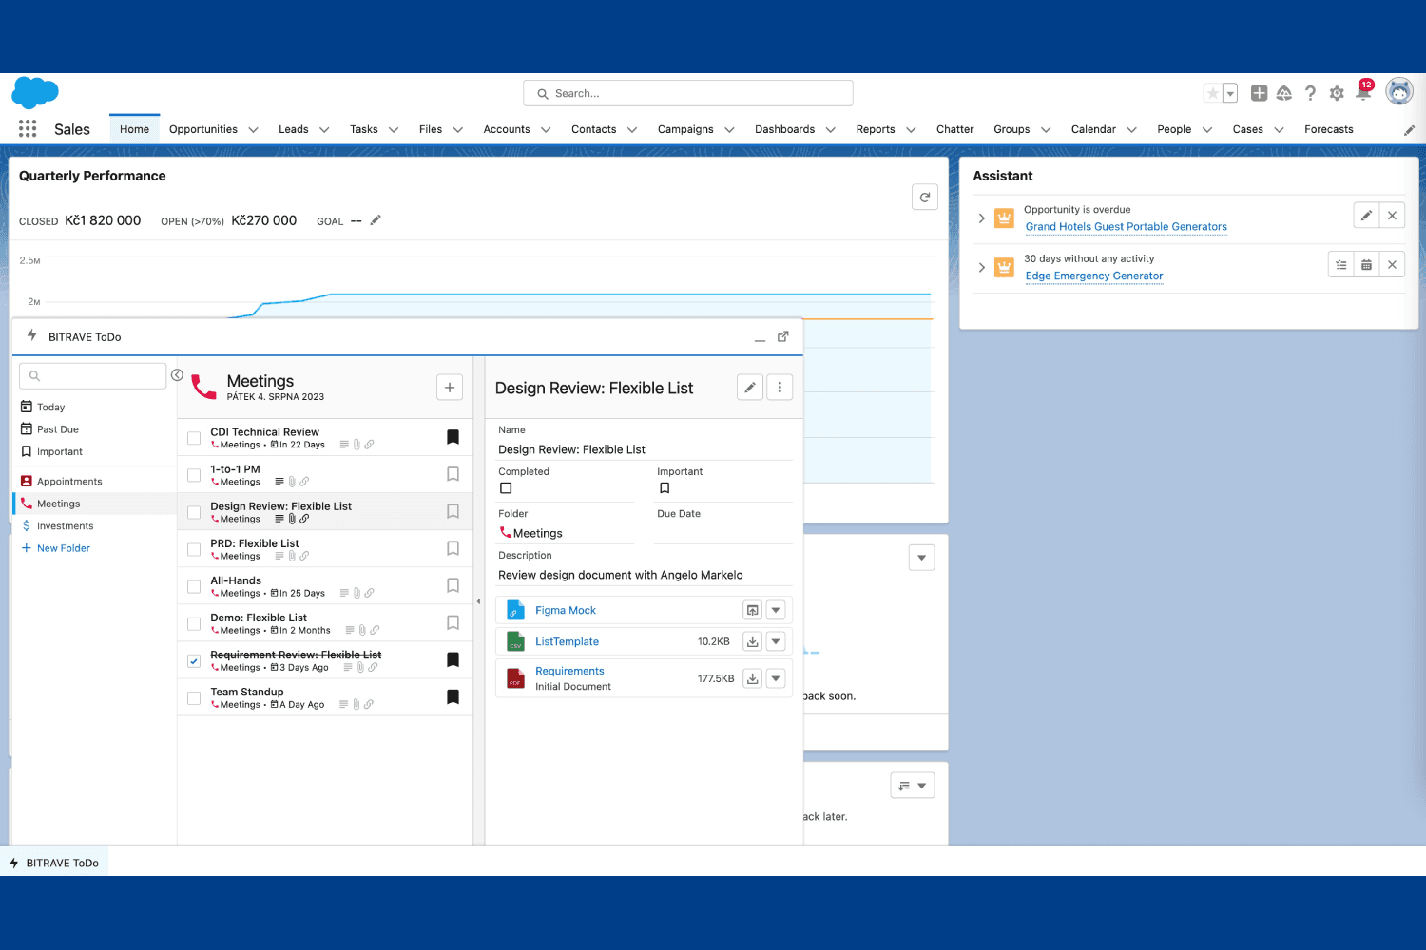Collapse the ToDo folder sidebar
This screenshot has width=1426, height=950.
coord(177,375)
